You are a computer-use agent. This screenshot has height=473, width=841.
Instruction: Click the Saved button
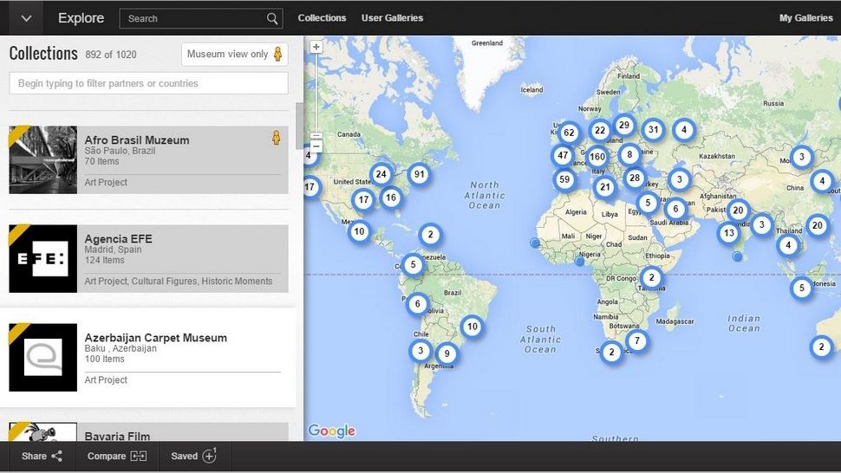click(193, 456)
